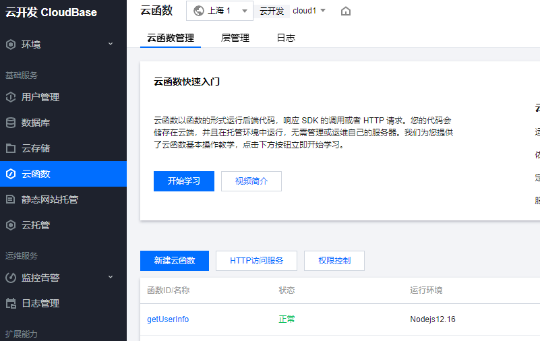Switch to the 云函数管理 tab
The height and width of the screenshot is (341, 540).
coord(171,38)
